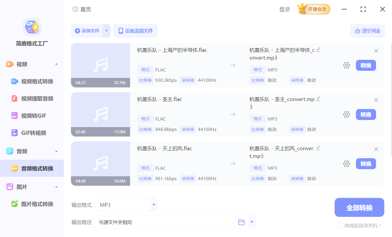
Task: Open the 开通会员 VIP membership page
Action: pos(314,9)
